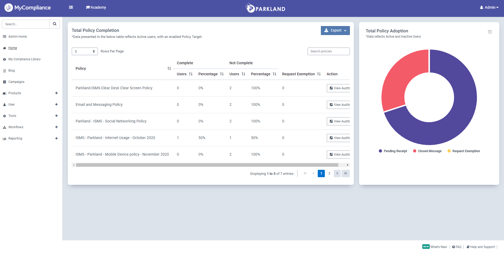View Audits for Internet Usage October 2020
504x253 pixels.
[x=338, y=138]
